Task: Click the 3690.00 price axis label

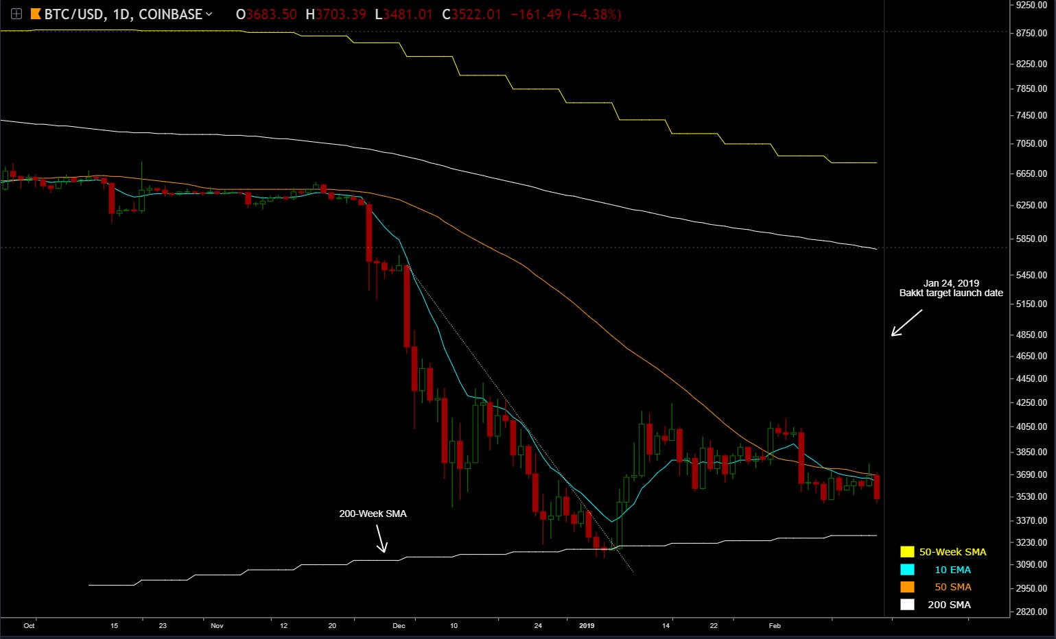Action: tap(1031, 474)
